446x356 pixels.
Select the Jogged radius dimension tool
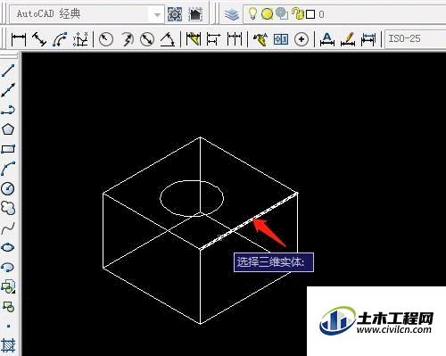point(127,39)
